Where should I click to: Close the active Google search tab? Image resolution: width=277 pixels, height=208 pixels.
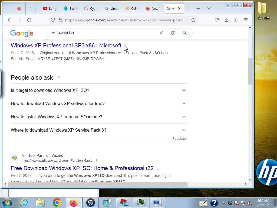tap(179, 8)
